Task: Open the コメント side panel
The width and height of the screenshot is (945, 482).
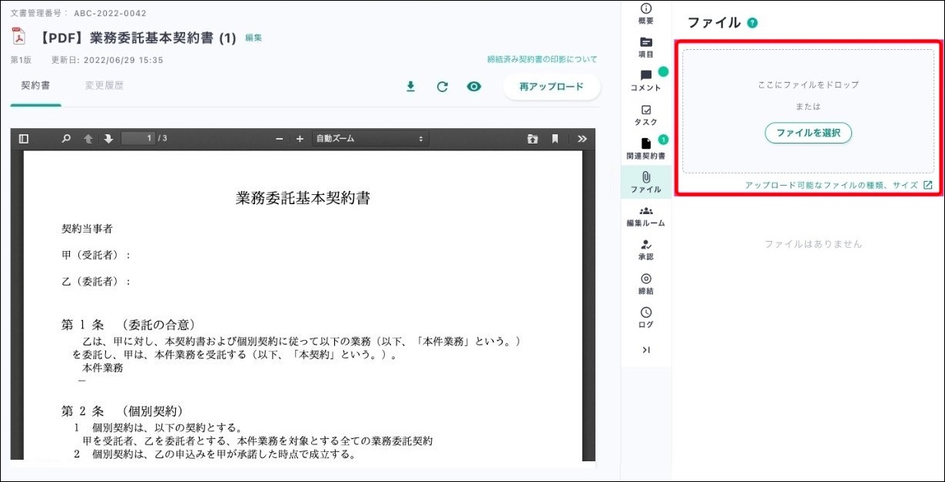Action: pyautogui.click(x=645, y=80)
